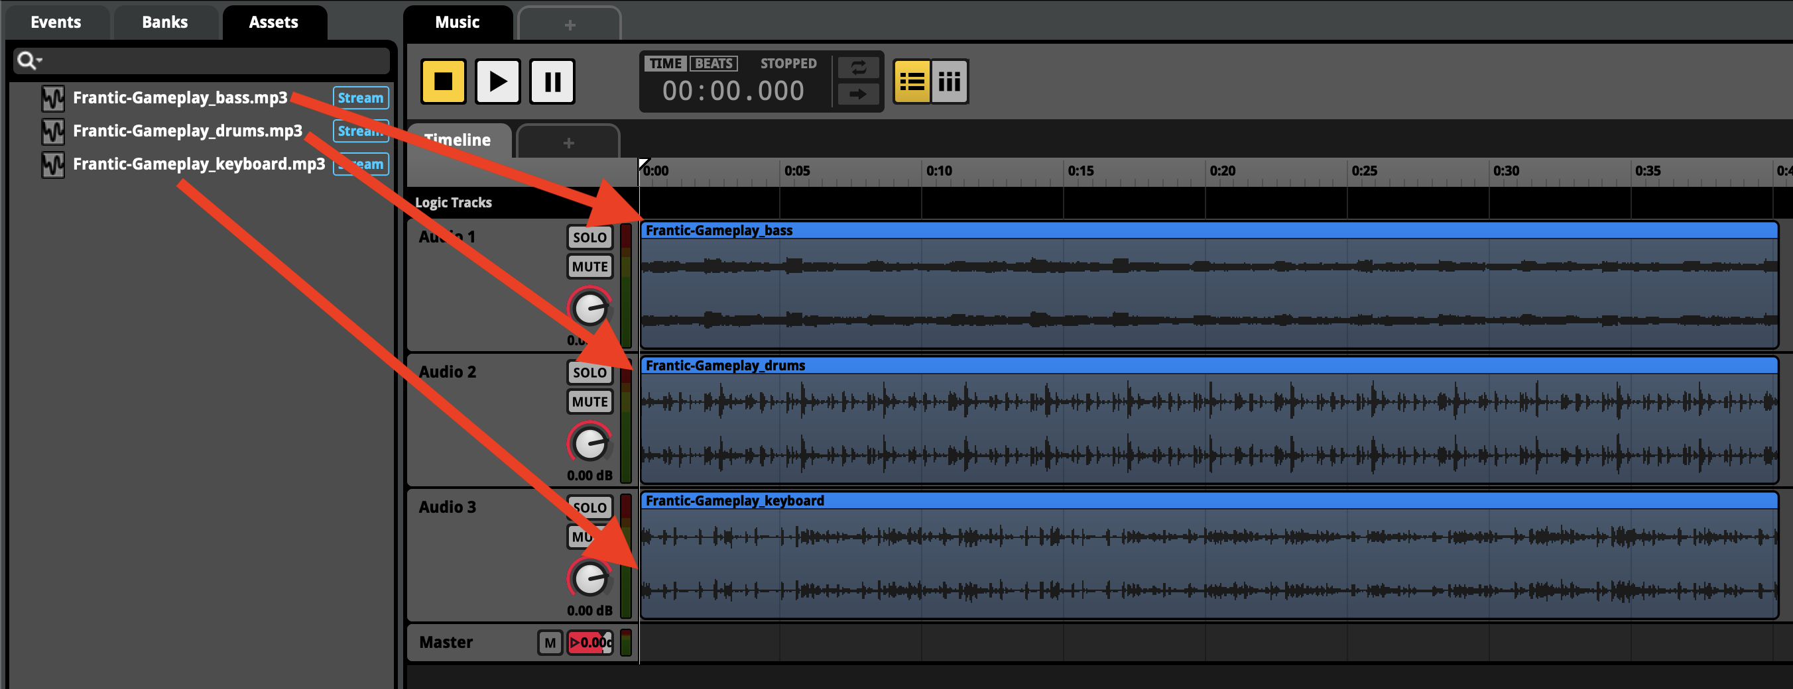Image resolution: width=1793 pixels, height=689 pixels.
Task: Click the Pause button
Action: (x=552, y=81)
